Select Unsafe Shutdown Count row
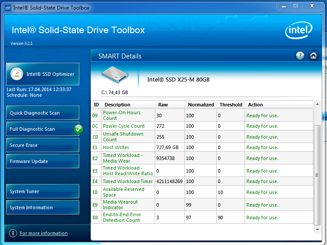This screenshot has height=245, width=327. coord(202,136)
